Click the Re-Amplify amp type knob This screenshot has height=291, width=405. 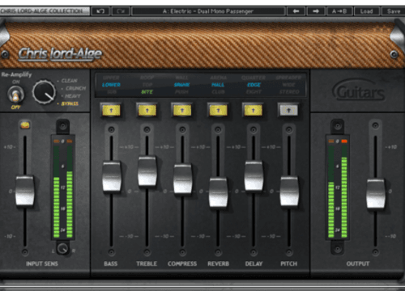click(44, 92)
